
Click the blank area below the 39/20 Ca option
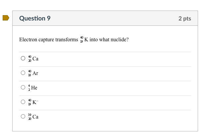tap(105, 127)
